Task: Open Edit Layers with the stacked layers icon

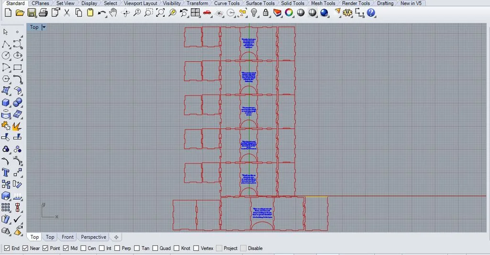Action: [x=277, y=13]
